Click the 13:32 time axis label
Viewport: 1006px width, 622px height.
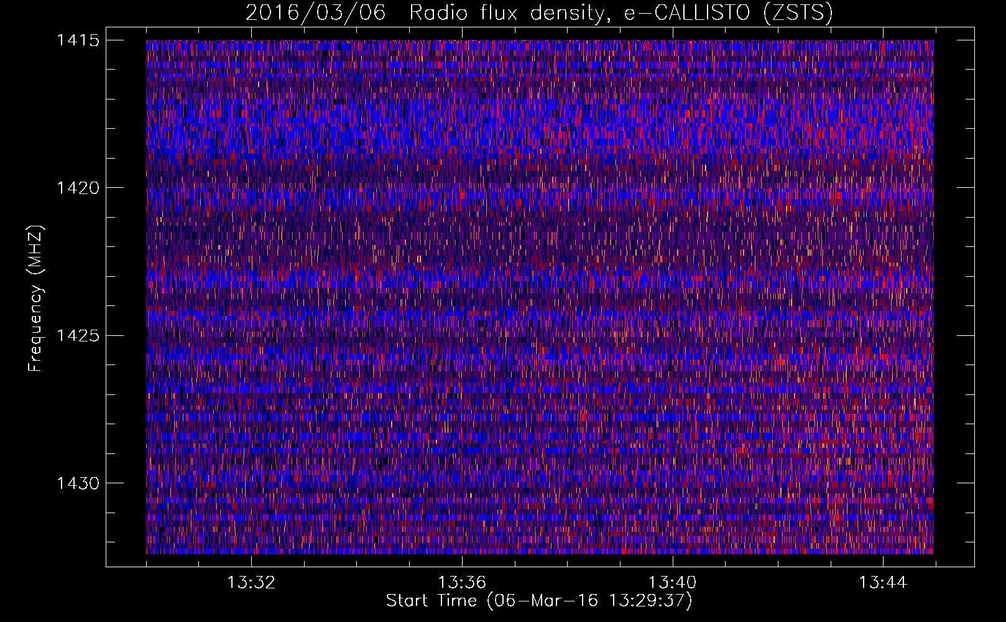coord(251,583)
